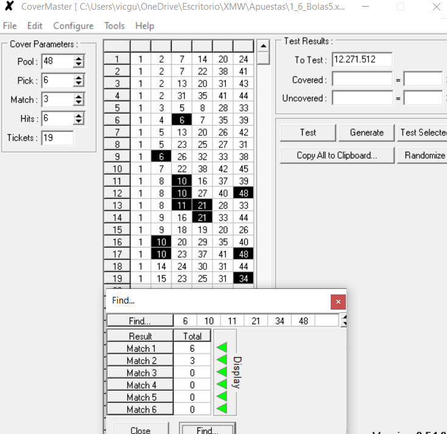Click highlighted cell 6 in row 9

161,157
